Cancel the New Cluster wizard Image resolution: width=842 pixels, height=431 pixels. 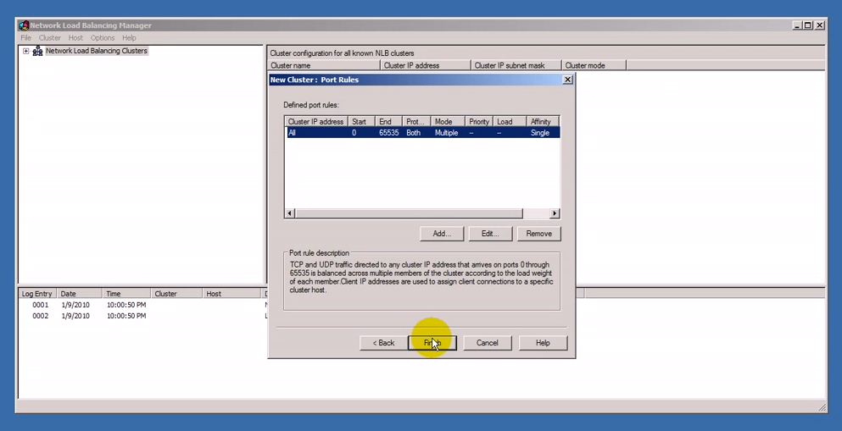point(487,343)
